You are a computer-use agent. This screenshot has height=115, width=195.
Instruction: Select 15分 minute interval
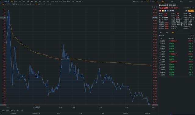click(x=52, y=2)
